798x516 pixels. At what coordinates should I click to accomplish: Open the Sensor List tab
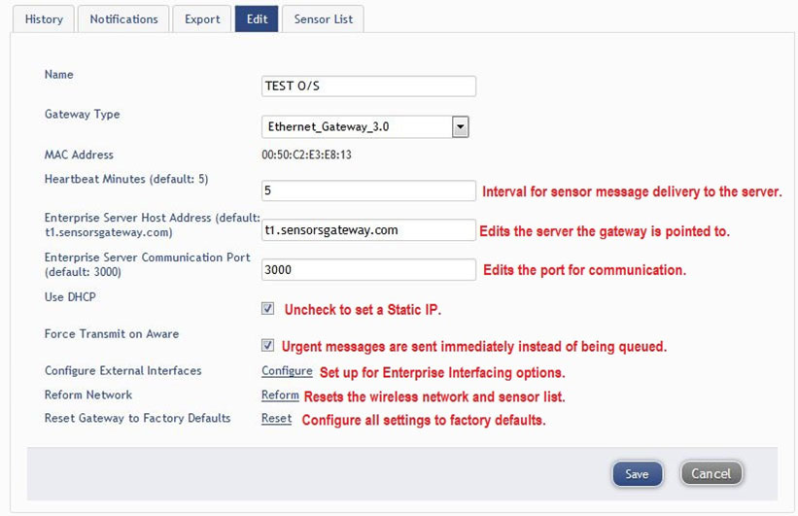click(x=323, y=19)
